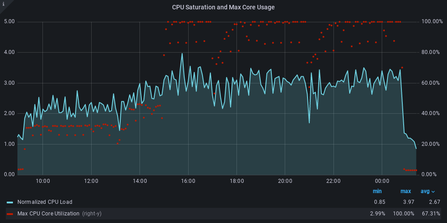The height and width of the screenshot is (223, 447).
Task: Click the 10:00 time axis label
Action: coord(42,181)
